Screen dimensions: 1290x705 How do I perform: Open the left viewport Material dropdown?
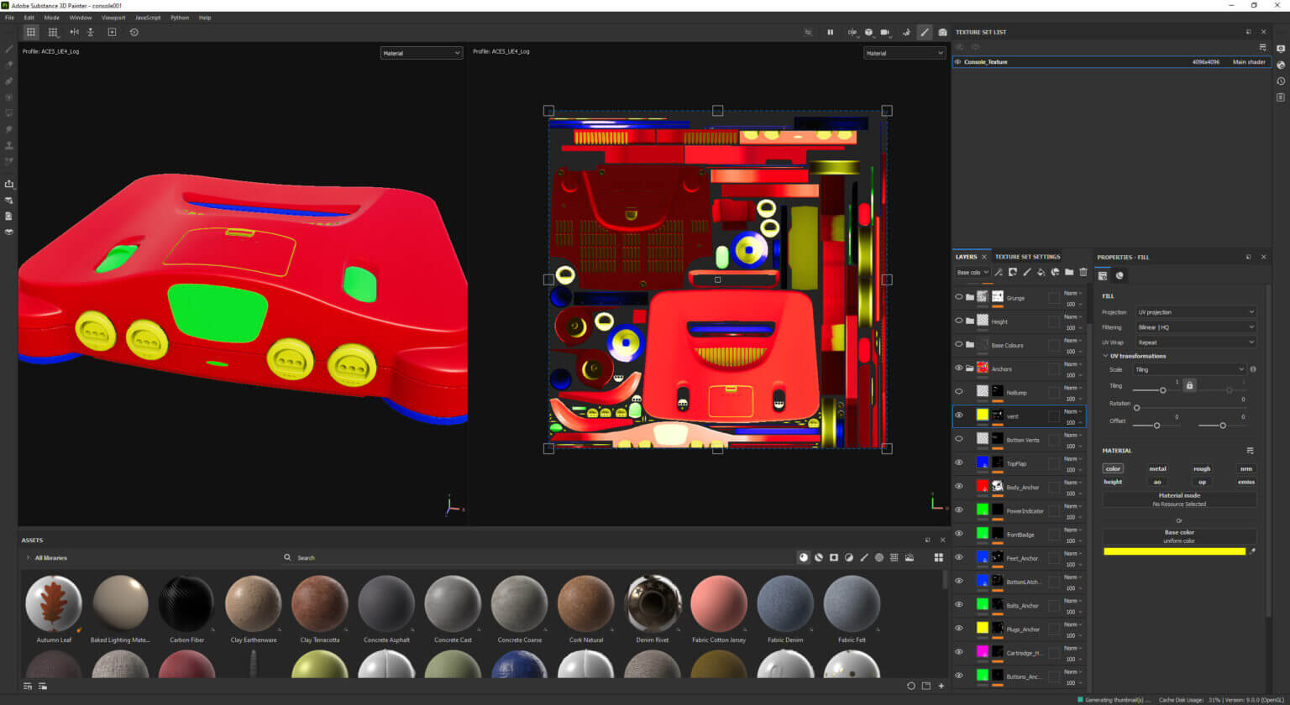coord(421,53)
